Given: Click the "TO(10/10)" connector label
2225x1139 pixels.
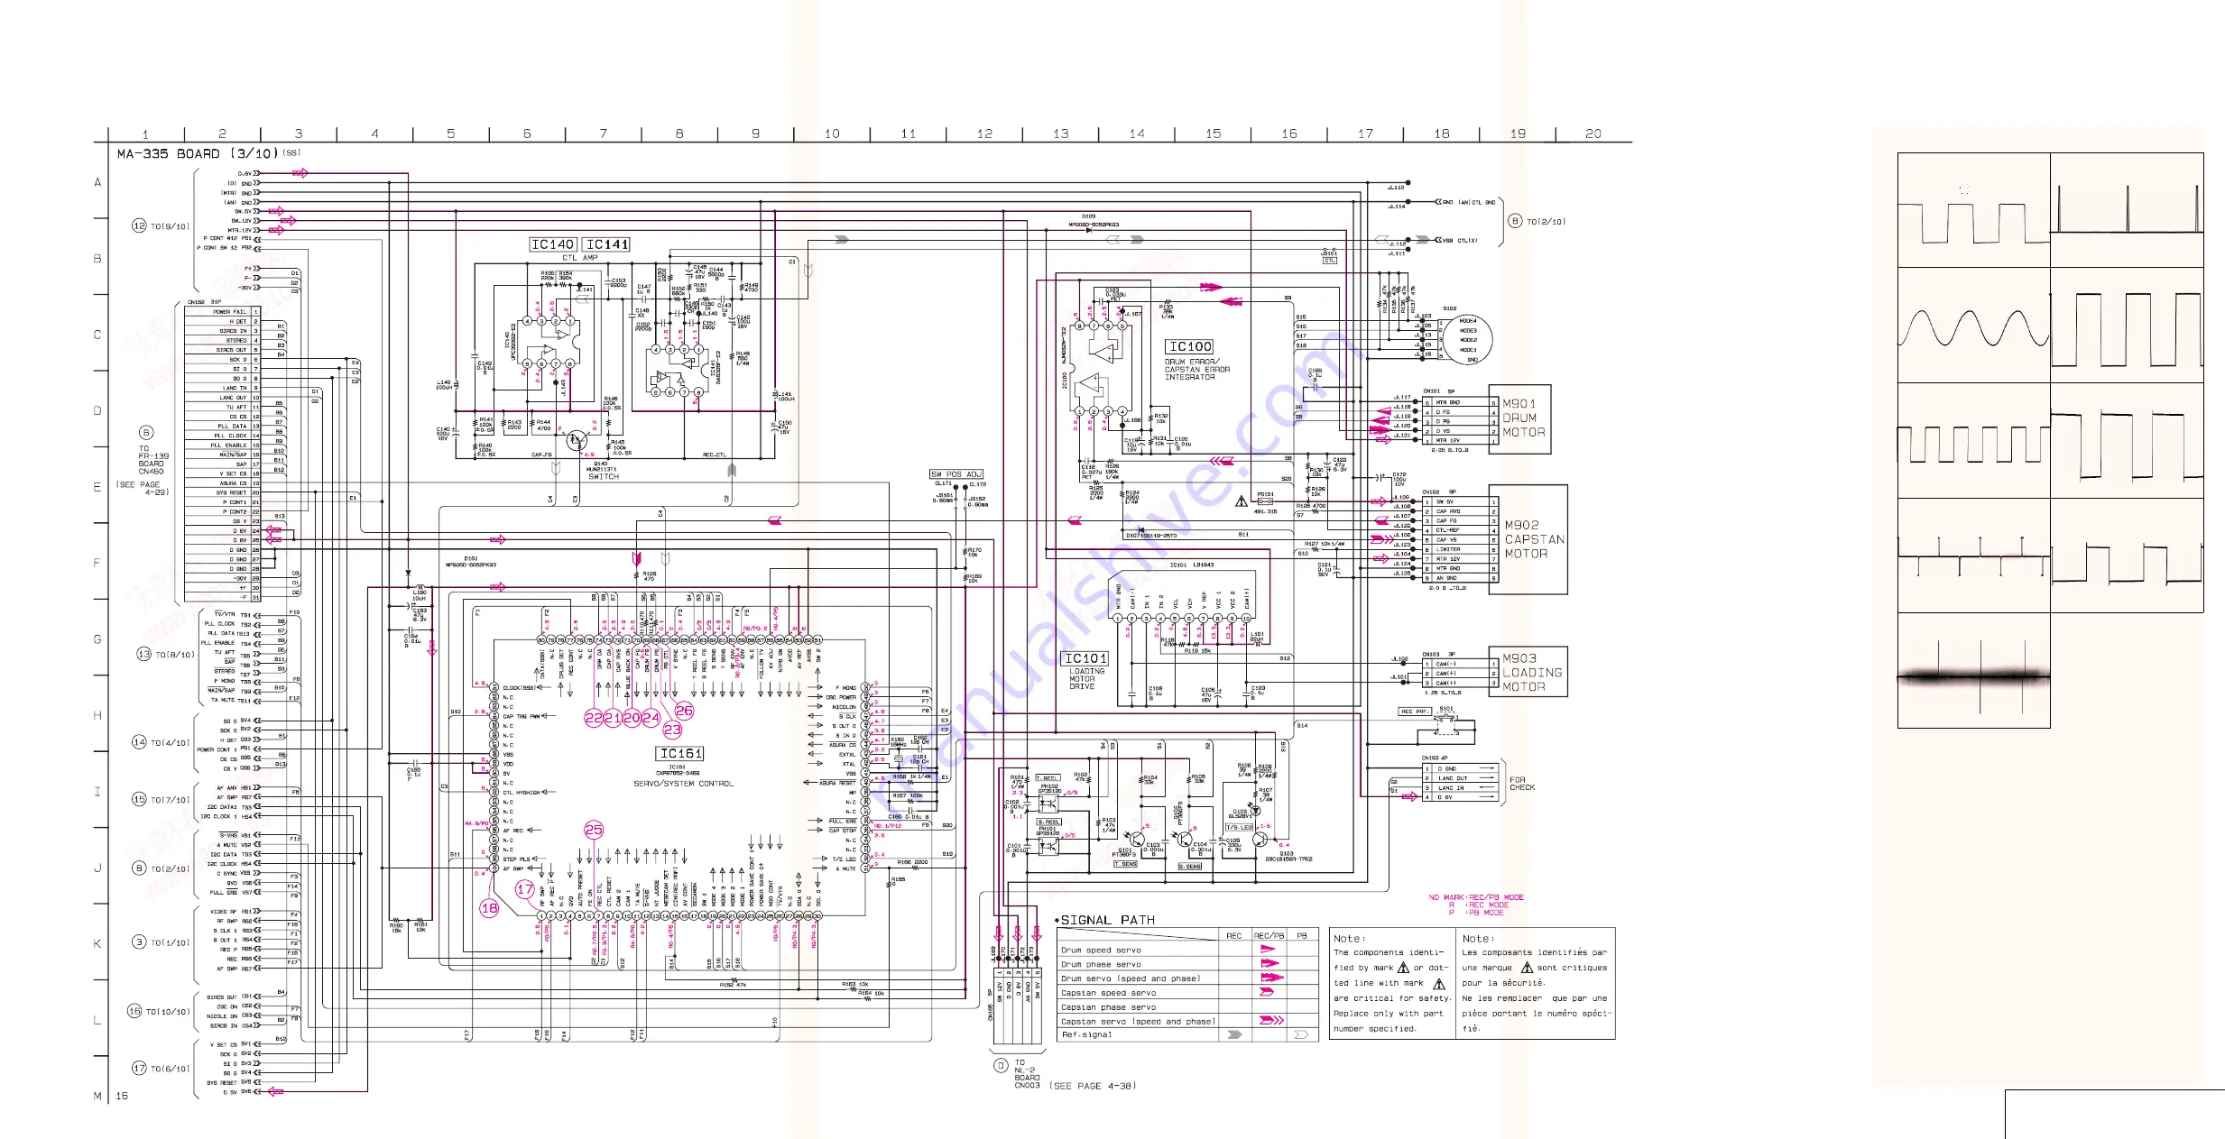Looking at the screenshot, I should pos(168,1012).
